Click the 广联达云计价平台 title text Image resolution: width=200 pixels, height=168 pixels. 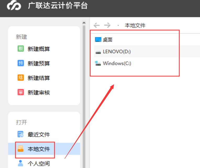(58, 5)
